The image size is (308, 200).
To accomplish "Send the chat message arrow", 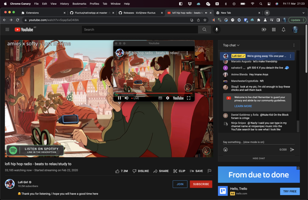I will coord(292,149).
